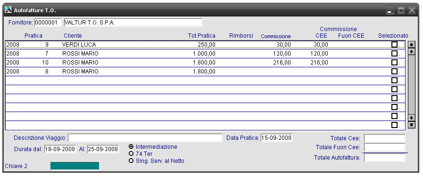Click the pratica number 9 cell

[x=47, y=45]
